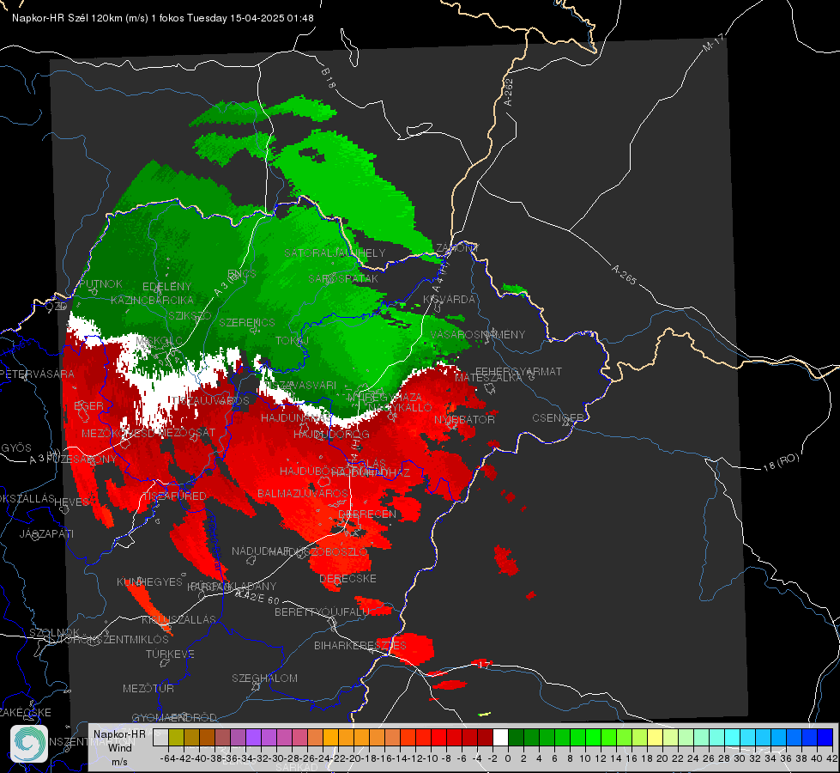Click the KISÚJSZÁLLÁS town label

pyautogui.click(x=178, y=619)
